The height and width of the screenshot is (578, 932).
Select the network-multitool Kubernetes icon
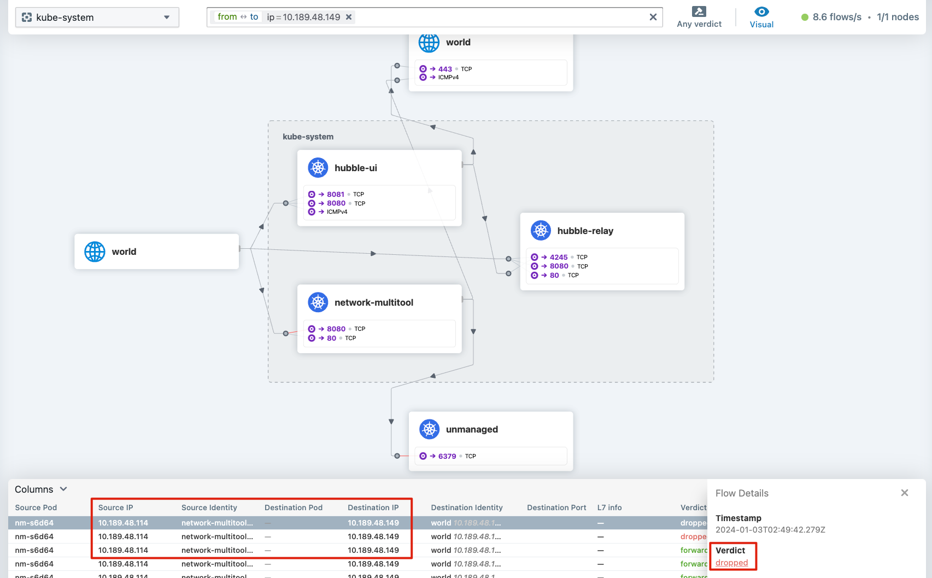point(318,302)
